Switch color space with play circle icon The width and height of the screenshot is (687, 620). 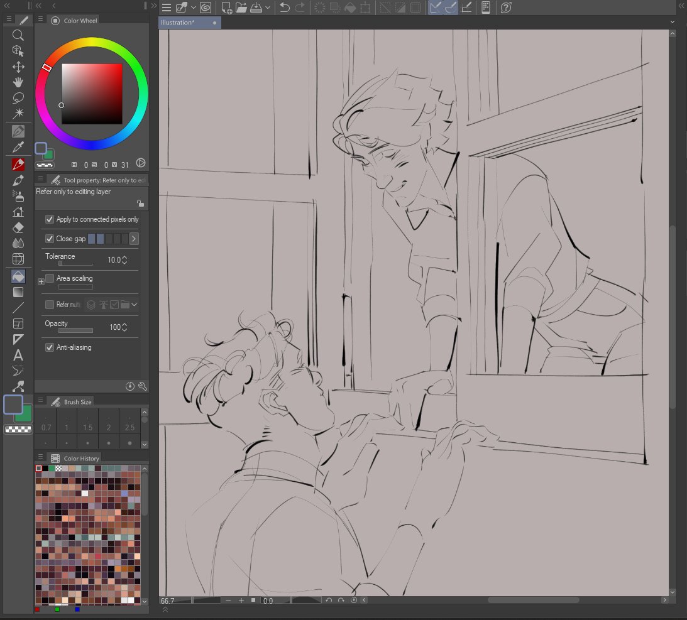(x=141, y=163)
